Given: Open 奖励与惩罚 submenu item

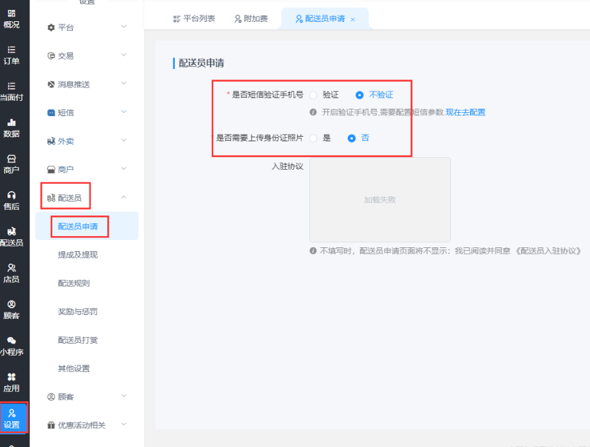Looking at the screenshot, I should tap(78, 312).
